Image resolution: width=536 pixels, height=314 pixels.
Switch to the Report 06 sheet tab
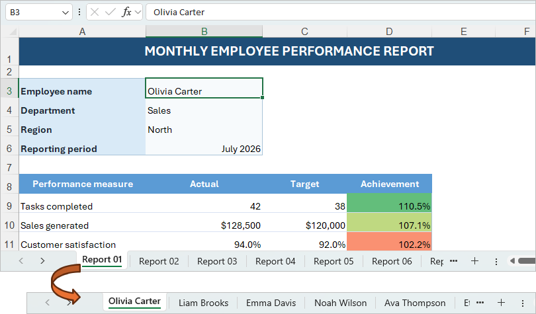(392, 261)
